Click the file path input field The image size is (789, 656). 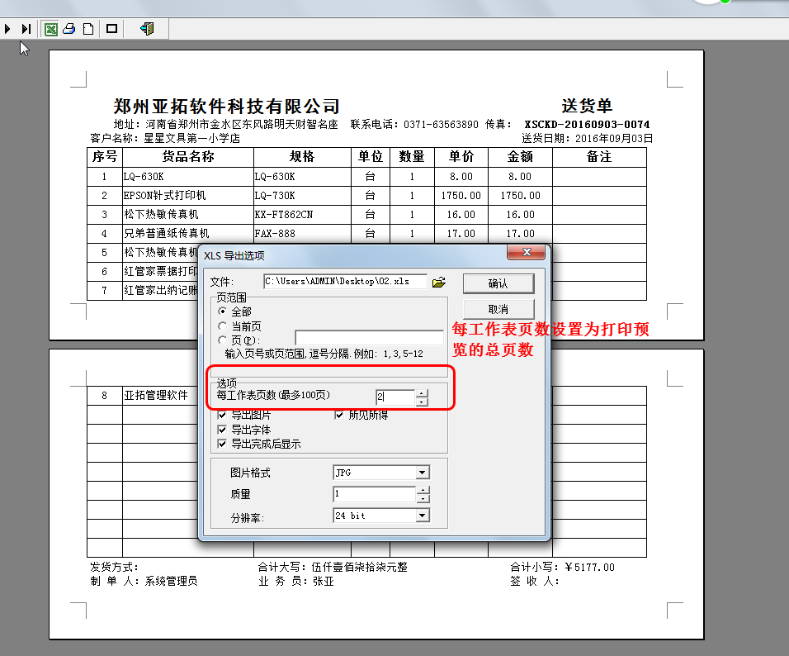[x=345, y=283]
